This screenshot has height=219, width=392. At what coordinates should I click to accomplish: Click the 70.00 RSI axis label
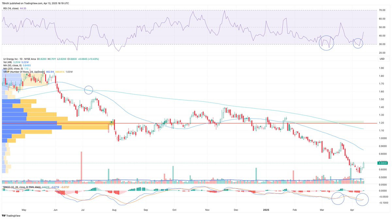[382, 10]
